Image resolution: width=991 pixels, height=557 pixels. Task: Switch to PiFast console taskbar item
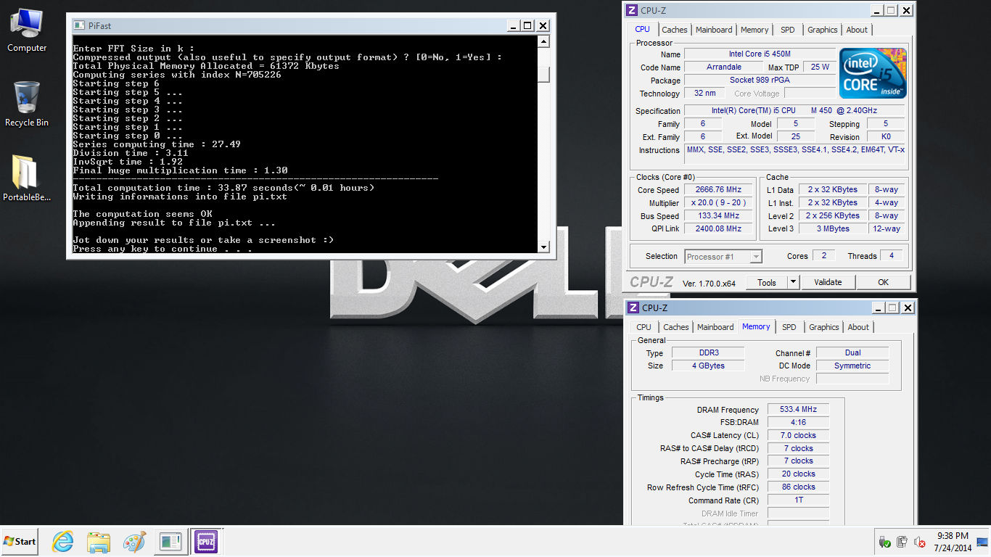(x=170, y=541)
